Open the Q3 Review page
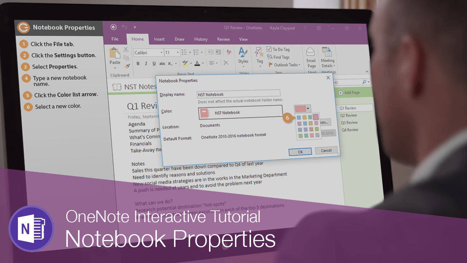 349,122
